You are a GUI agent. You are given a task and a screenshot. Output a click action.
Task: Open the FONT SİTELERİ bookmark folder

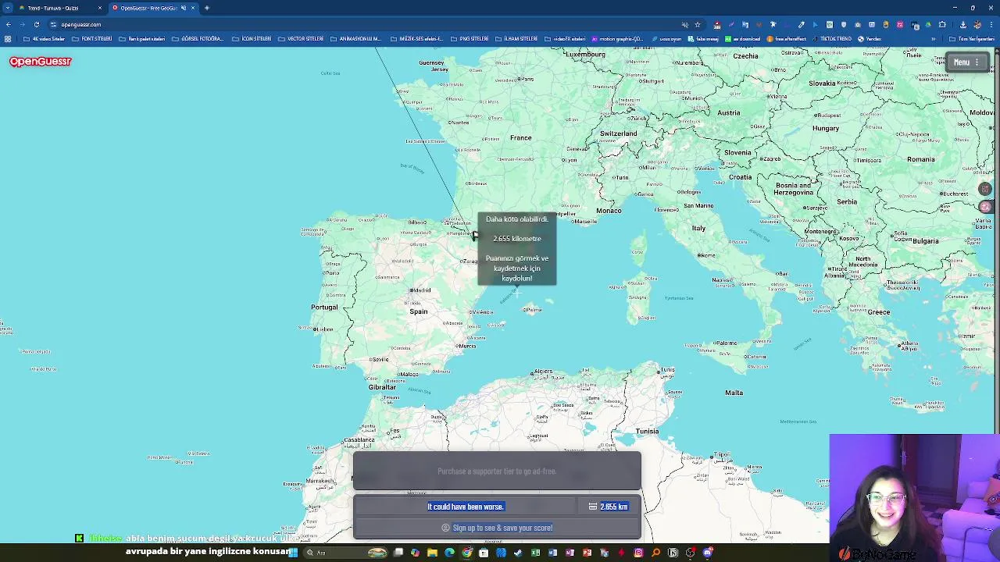[91, 39]
